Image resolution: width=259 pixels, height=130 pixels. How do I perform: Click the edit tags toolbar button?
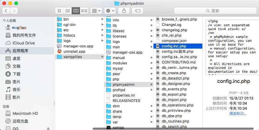[138, 11]
